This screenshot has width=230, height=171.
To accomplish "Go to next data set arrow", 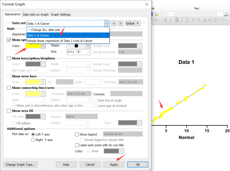I will click(120, 23).
